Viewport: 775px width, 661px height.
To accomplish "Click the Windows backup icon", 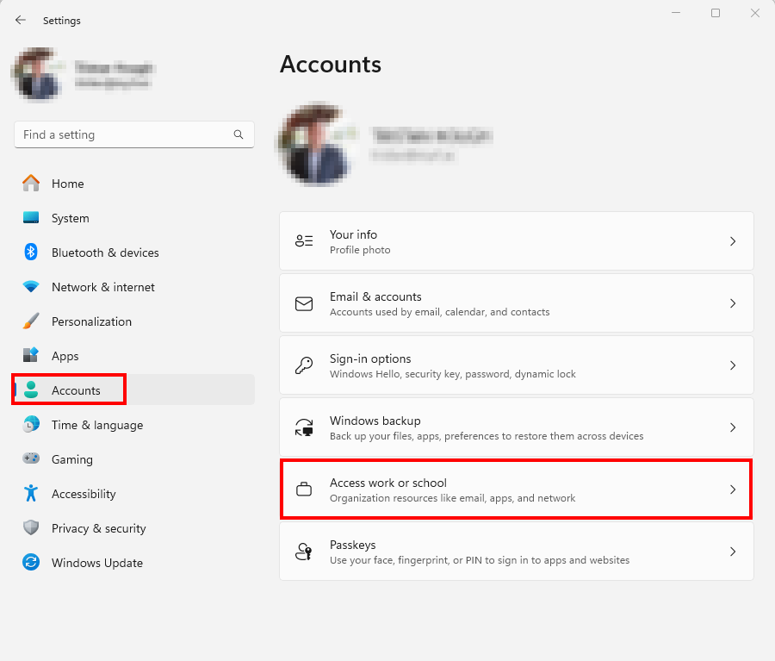I will pos(304,427).
